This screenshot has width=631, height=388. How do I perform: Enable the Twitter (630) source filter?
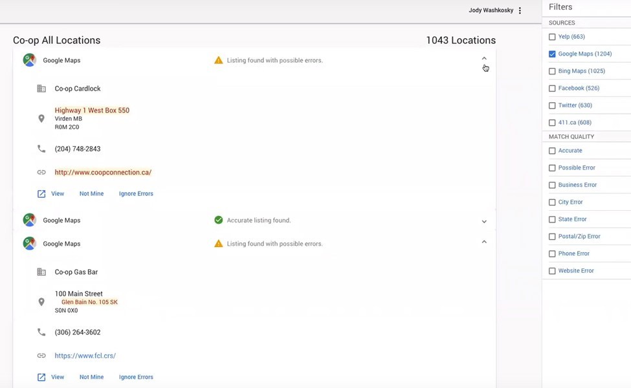point(552,105)
